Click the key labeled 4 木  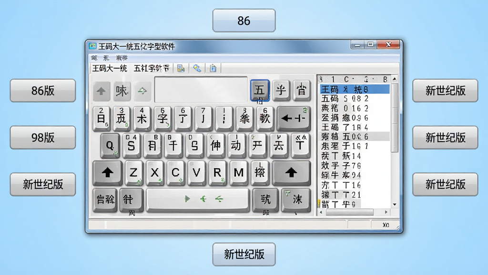[x=142, y=118]
